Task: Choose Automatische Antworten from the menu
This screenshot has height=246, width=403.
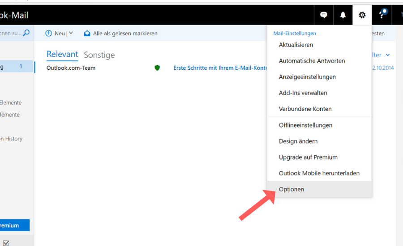Action: pyautogui.click(x=312, y=61)
